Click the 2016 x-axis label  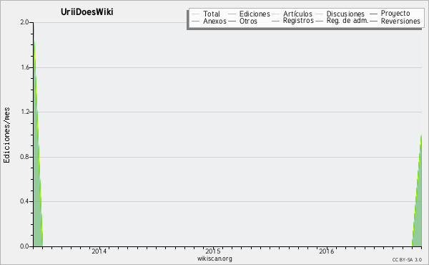click(327, 251)
